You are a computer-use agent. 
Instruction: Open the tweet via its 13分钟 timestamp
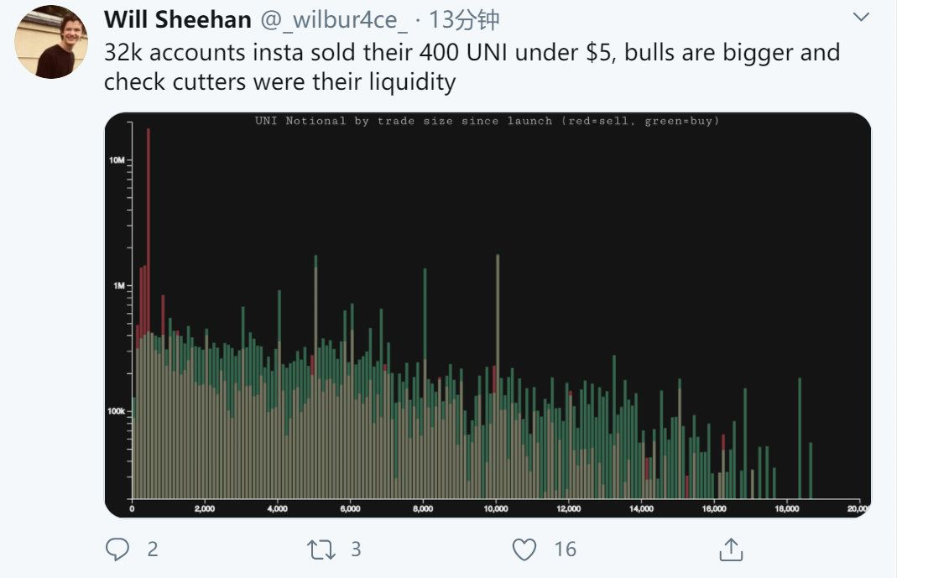point(464,19)
